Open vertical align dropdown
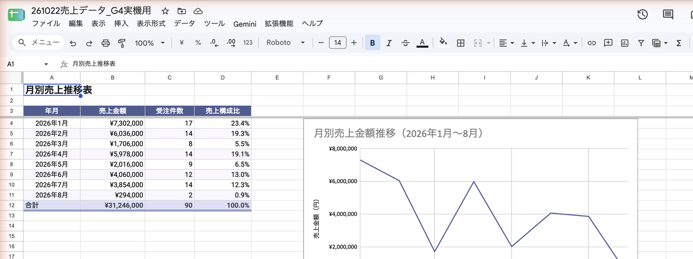The height and width of the screenshot is (259, 693). click(527, 43)
